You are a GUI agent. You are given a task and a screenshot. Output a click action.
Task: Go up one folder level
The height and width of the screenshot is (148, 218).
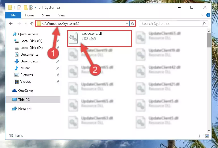click(32, 23)
